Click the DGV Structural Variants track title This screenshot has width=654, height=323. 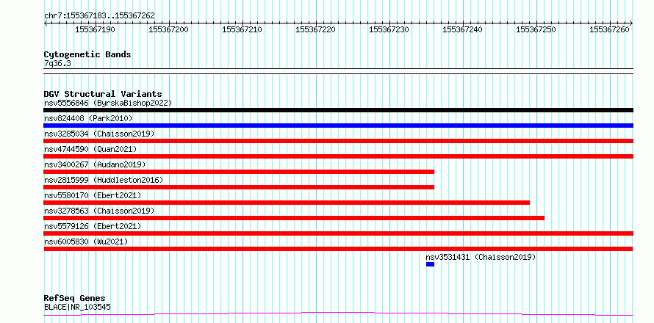(103, 94)
